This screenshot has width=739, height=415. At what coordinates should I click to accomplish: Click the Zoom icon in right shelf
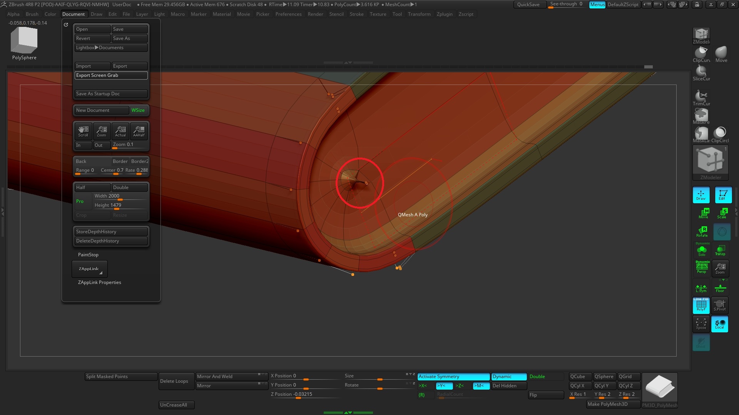pos(720,268)
